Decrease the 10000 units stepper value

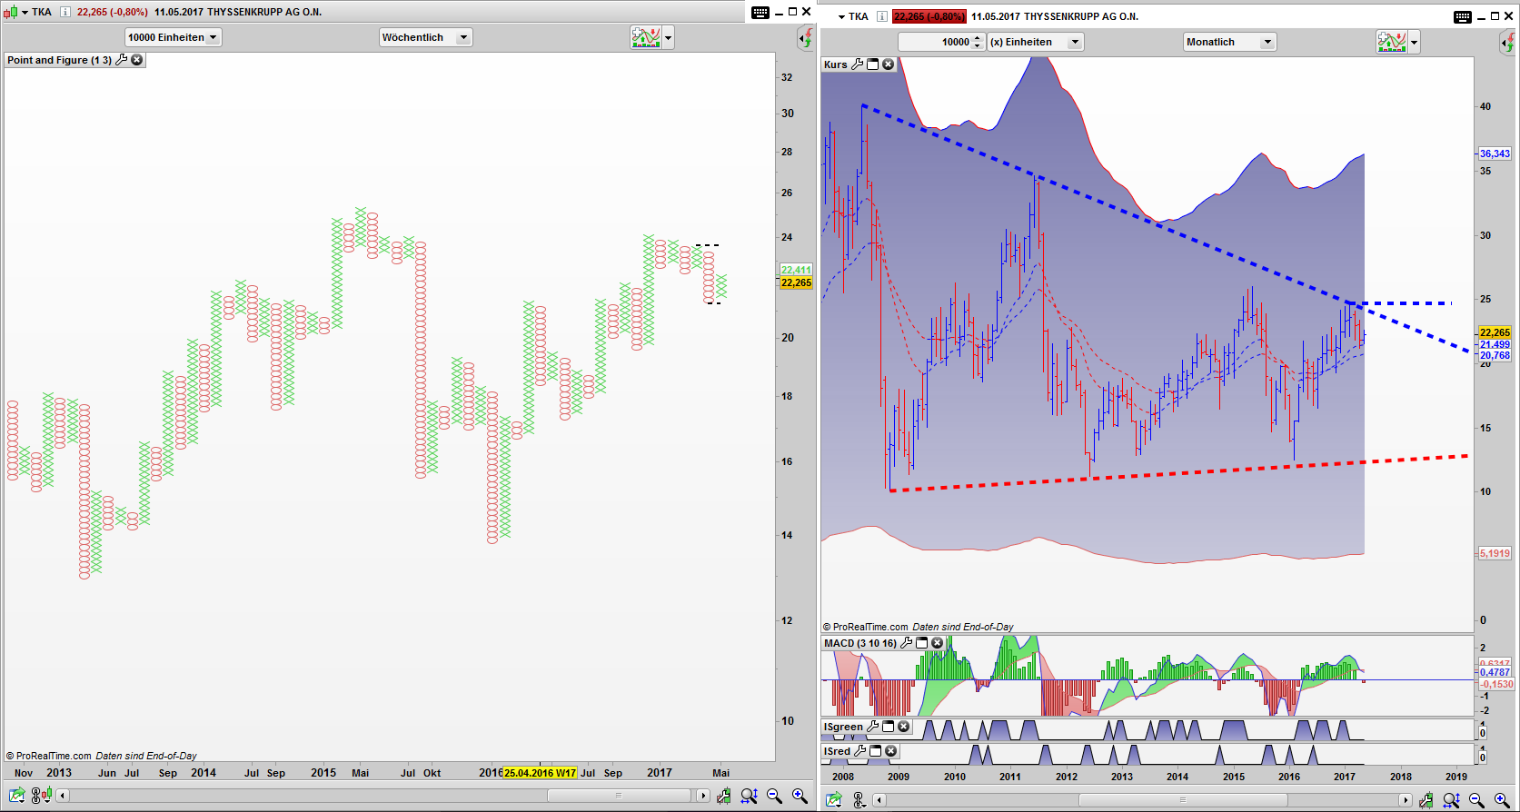pyautogui.click(x=978, y=46)
